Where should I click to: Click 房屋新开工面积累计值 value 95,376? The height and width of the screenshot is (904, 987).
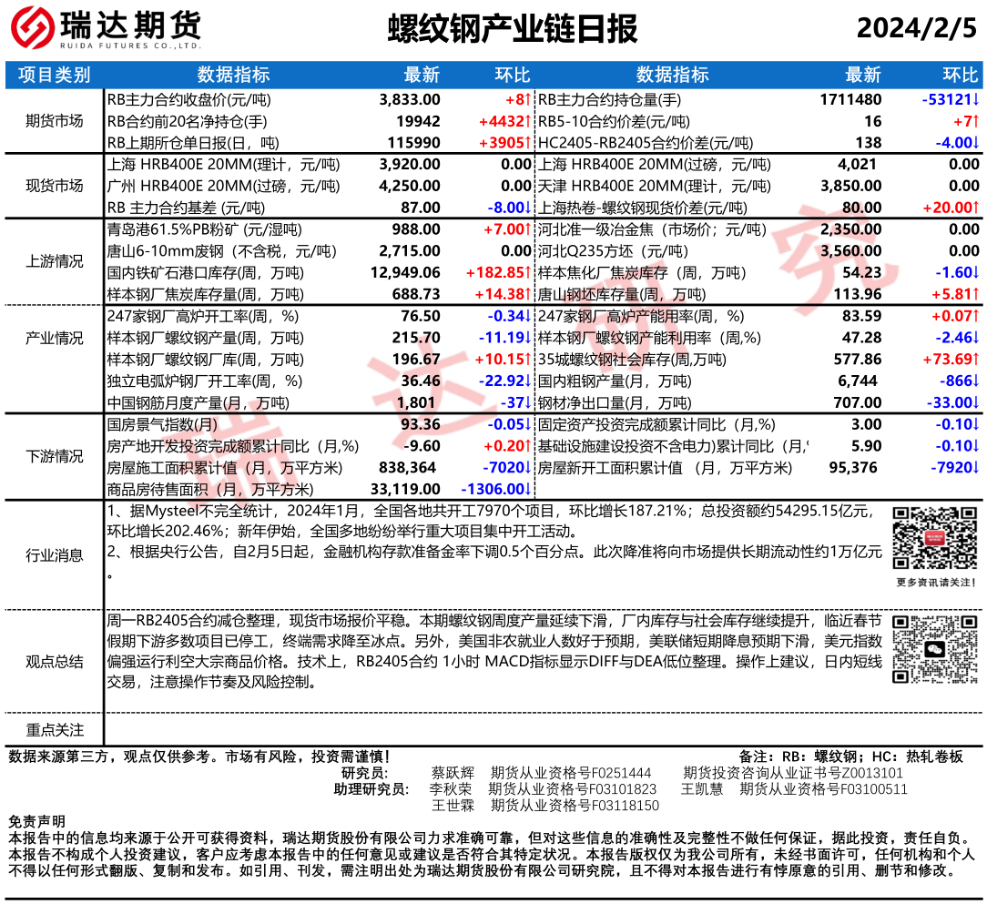(x=853, y=468)
